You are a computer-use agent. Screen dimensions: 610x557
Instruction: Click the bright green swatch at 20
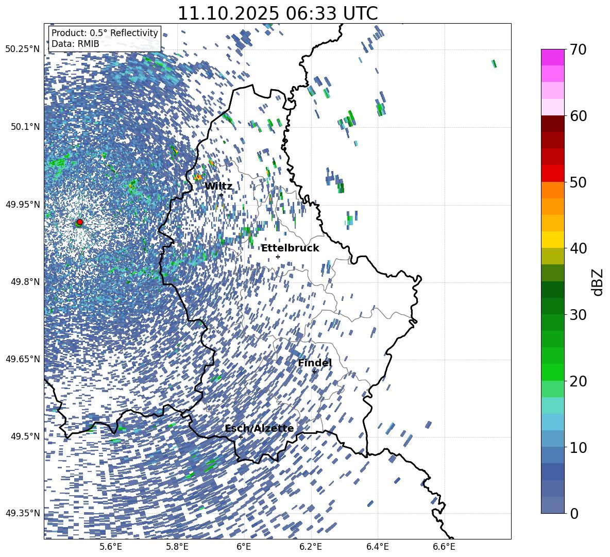tap(552, 372)
